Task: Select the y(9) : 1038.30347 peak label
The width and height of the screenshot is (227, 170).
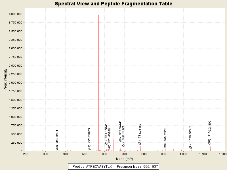Action: point(191,137)
